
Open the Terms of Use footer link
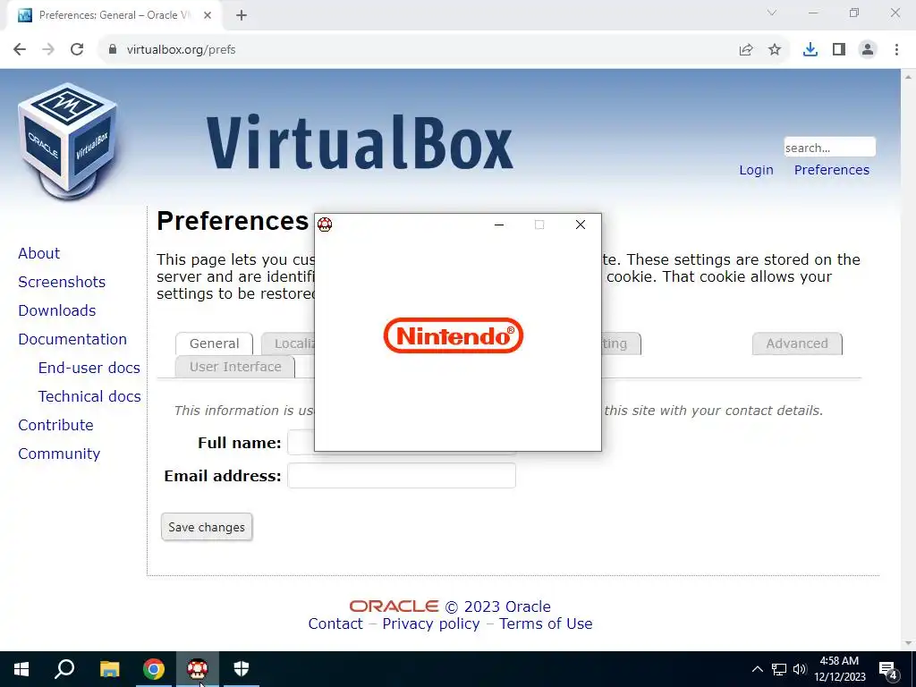546,623
